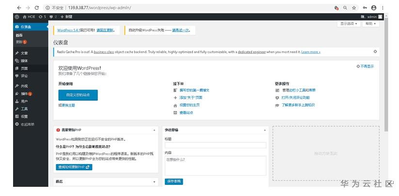Open the Chrome profile avatar icon

coord(374,8)
